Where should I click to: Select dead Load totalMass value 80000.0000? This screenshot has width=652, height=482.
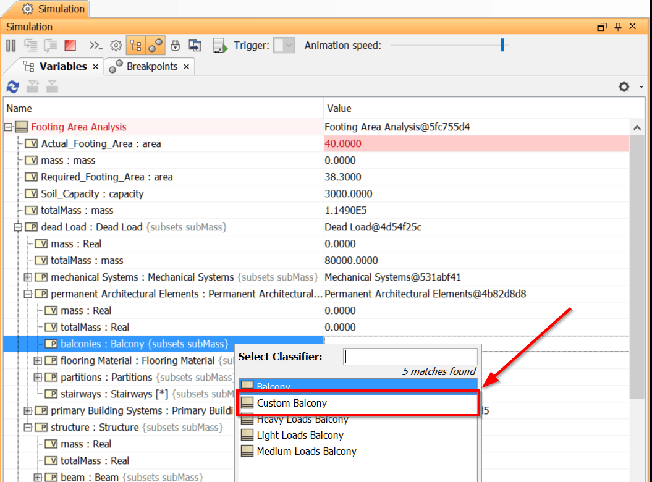[476, 261]
